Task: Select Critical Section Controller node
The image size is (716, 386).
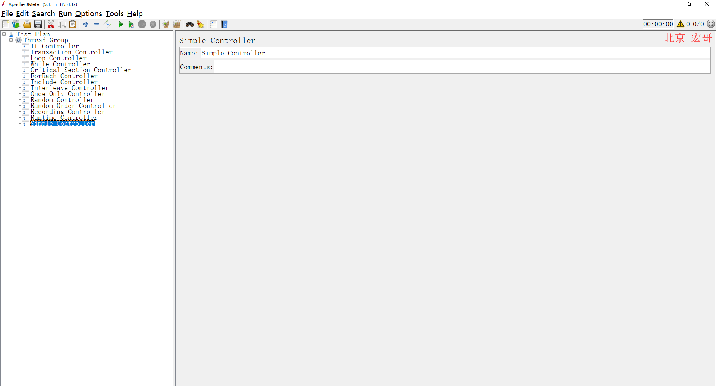Action: [x=81, y=70]
